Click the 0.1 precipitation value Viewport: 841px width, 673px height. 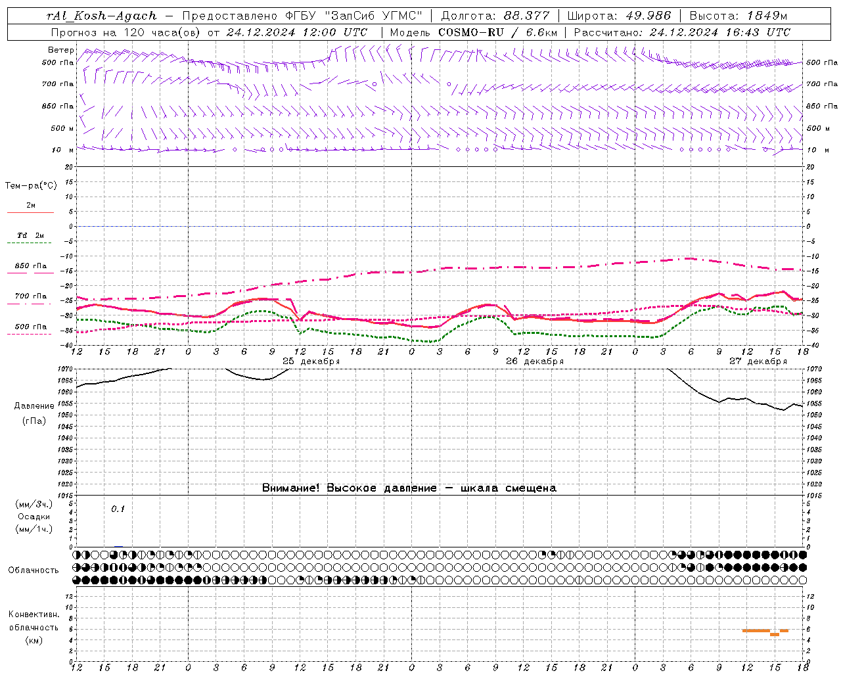[118, 509]
